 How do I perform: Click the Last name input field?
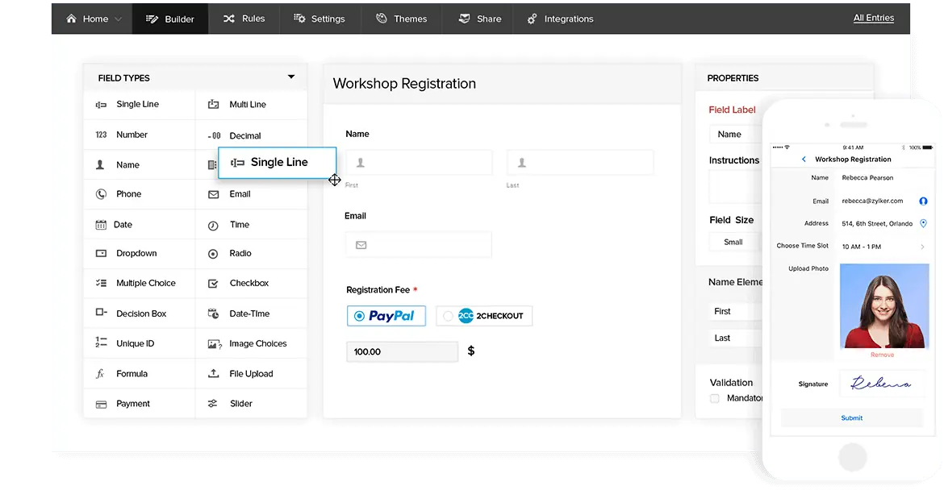point(580,163)
